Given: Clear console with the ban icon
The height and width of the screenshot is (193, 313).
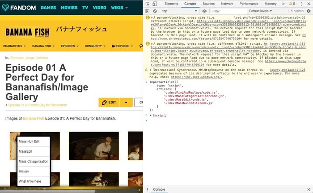Looking at the screenshot, I should pos(155,11).
